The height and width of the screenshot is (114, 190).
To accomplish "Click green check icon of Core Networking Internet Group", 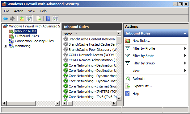I will (x=66, y=86).
